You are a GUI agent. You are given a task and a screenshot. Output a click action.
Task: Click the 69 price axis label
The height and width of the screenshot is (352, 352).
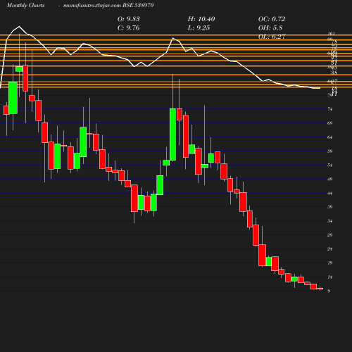pyautogui.click(x=329, y=123)
